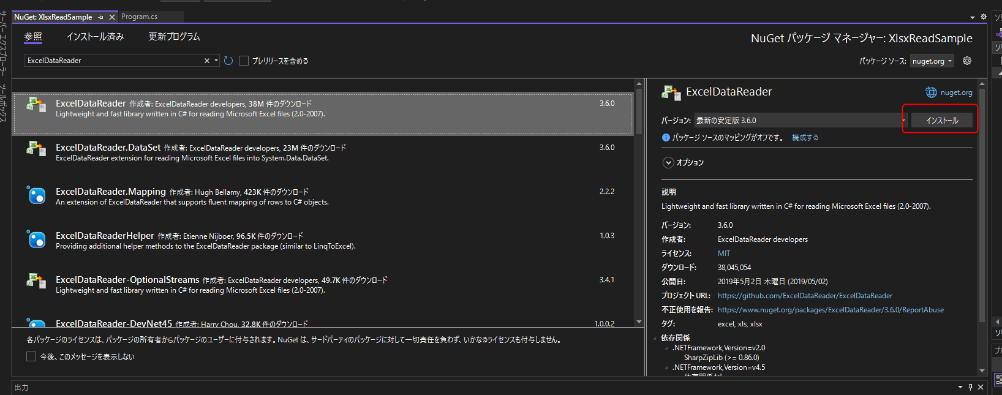Select the ExcelDataReader.DataSet package row
This screenshot has height=395, width=1002.
(x=323, y=157)
